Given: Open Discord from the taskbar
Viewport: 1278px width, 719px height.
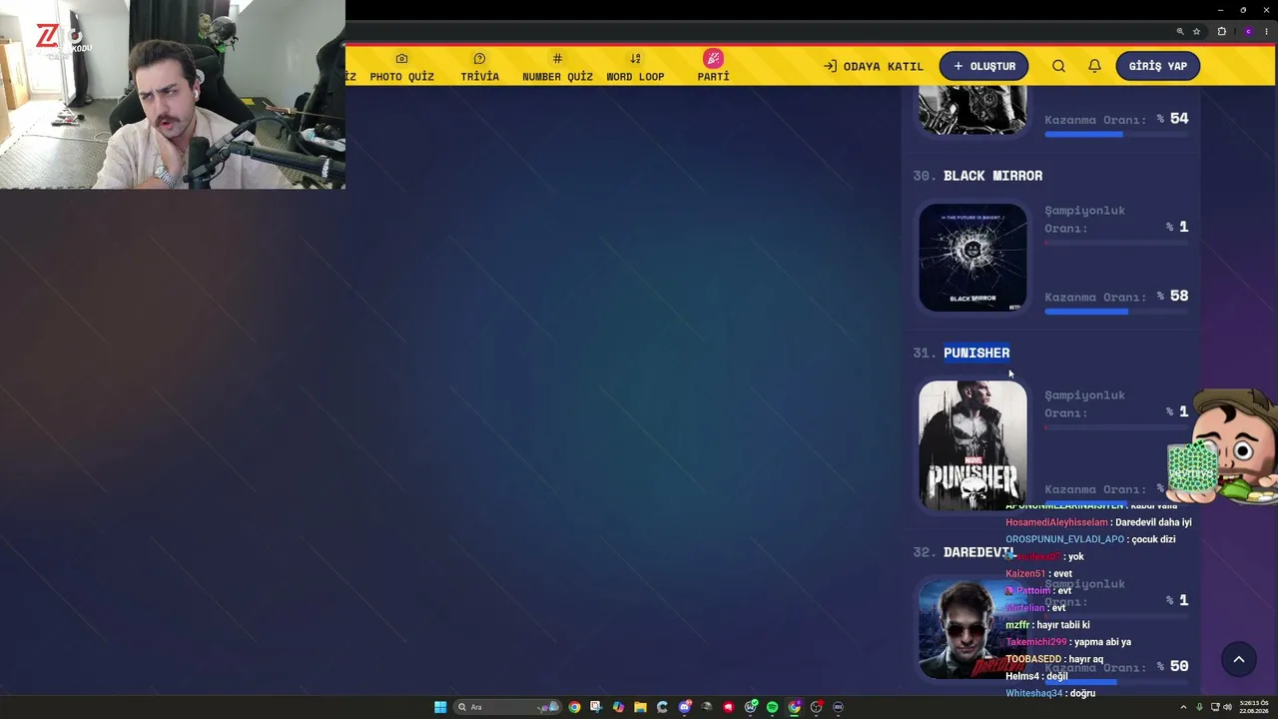Looking at the screenshot, I should [685, 707].
